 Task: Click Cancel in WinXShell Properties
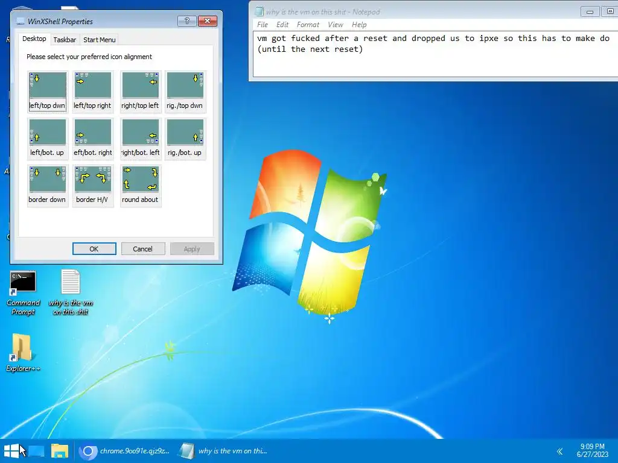pyautogui.click(x=142, y=249)
